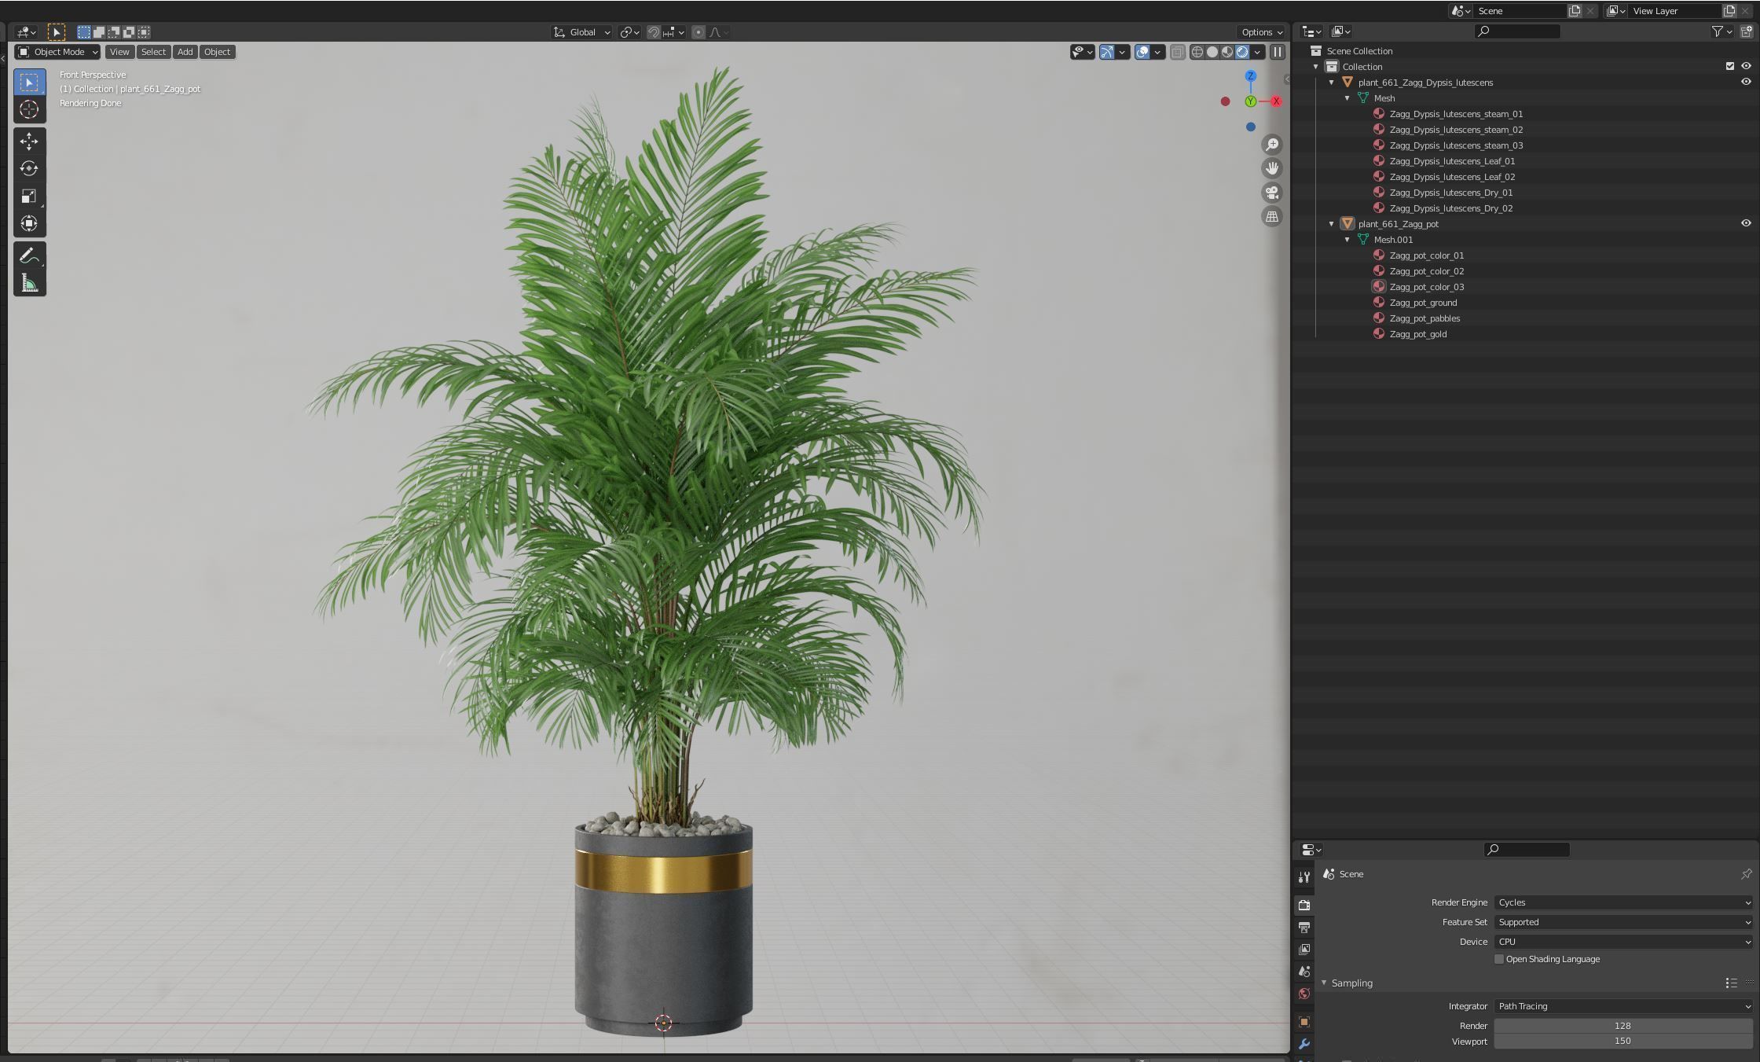Screen dimensions: 1760x1062
Task: Open the Select menu
Action: click(x=153, y=52)
